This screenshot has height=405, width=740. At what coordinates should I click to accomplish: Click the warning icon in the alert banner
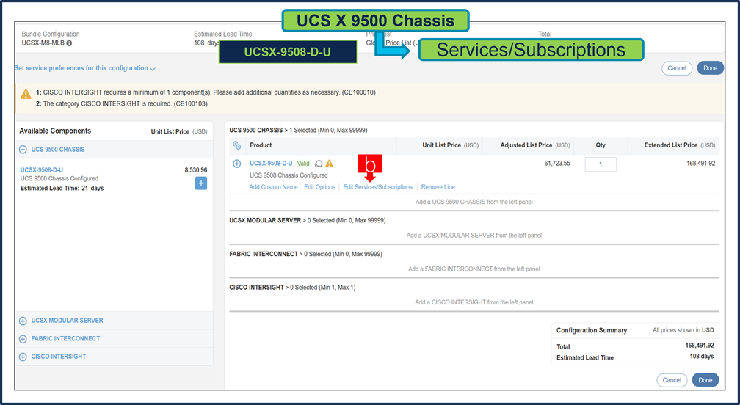coord(26,94)
